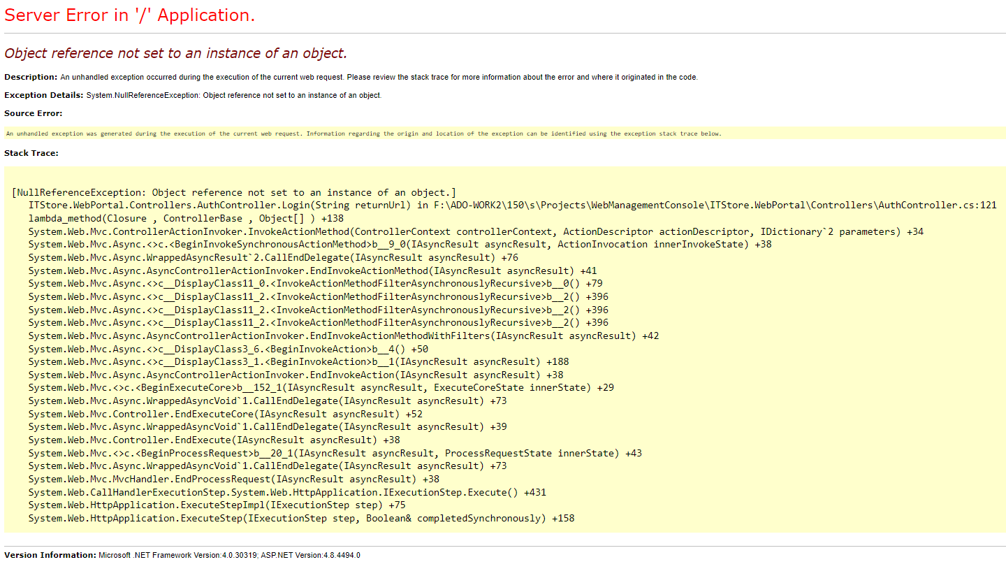Click the "Stack Trace:" label

pyautogui.click(x=31, y=153)
